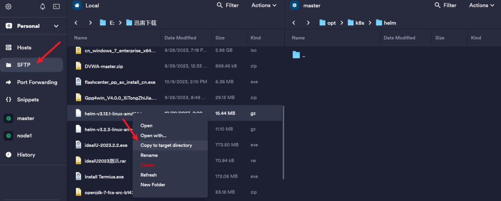Open the local terminal icon
The width and height of the screenshot is (501, 201).
(56, 6)
